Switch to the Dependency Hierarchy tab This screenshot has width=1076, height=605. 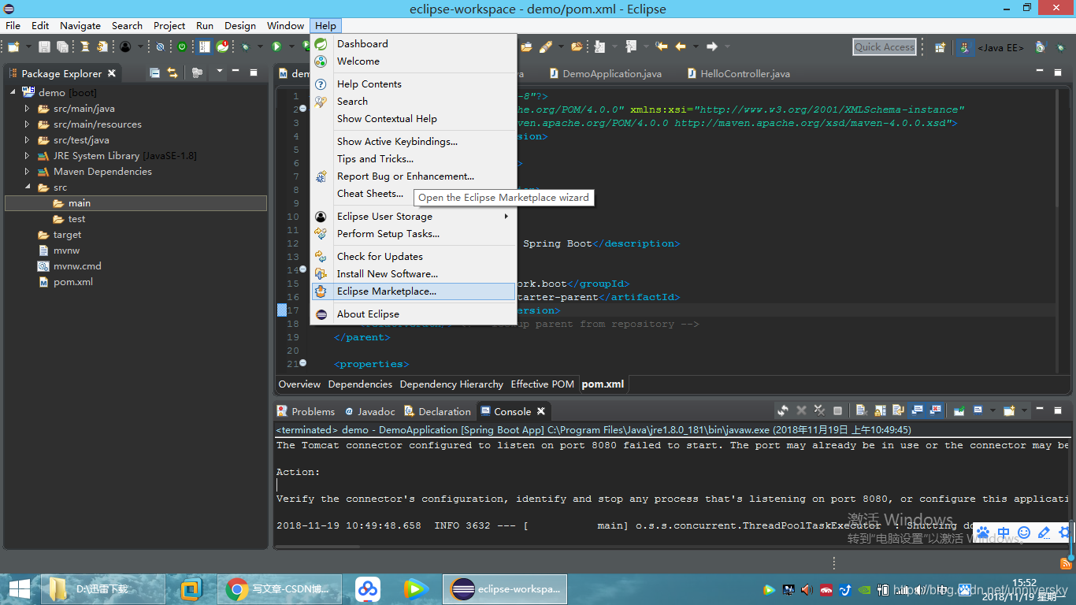coord(451,384)
